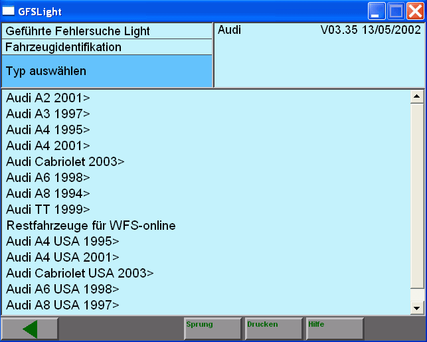Click scrollbar down arrow of vehicle list

point(416,308)
